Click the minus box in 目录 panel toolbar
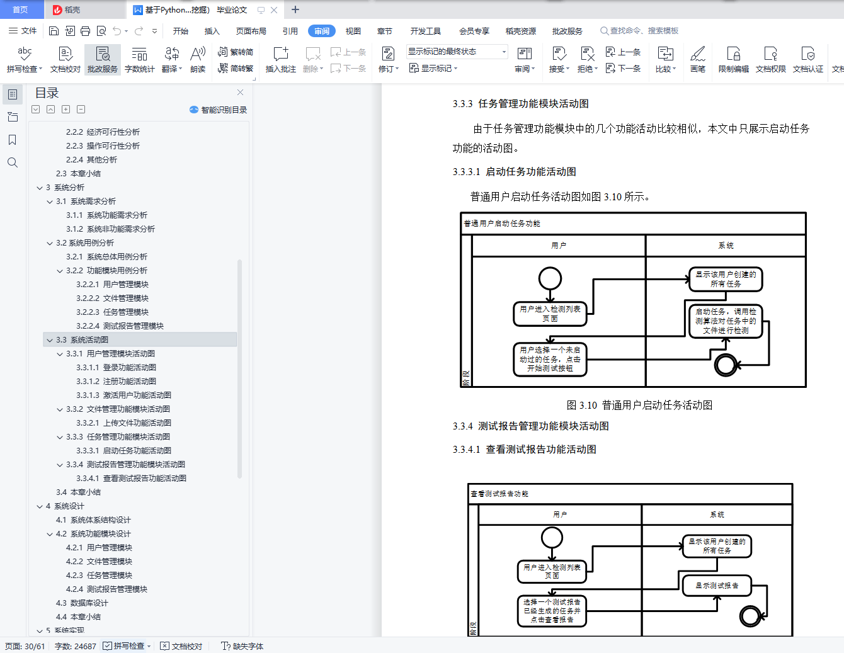 81,110
